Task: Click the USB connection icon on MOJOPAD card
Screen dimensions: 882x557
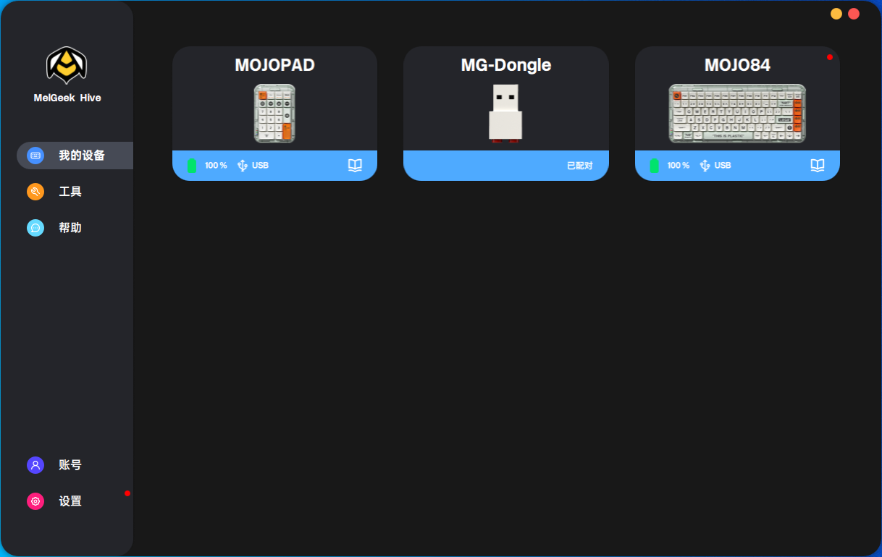Action: tap(243, 166)
